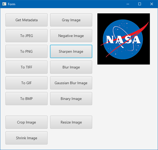
Task: Minimize the Form window
Action: [128, 4]
